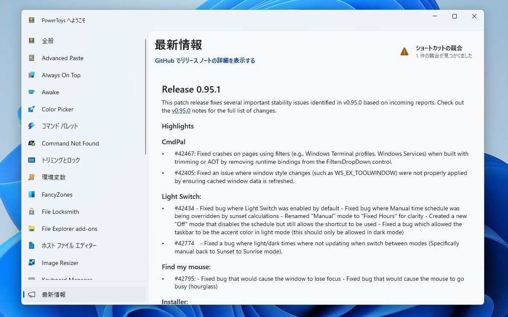Open File Explorer add-ons page
The width and height of the screenshot is (508, 317).
pyautogui.click(x=84, y=229)
